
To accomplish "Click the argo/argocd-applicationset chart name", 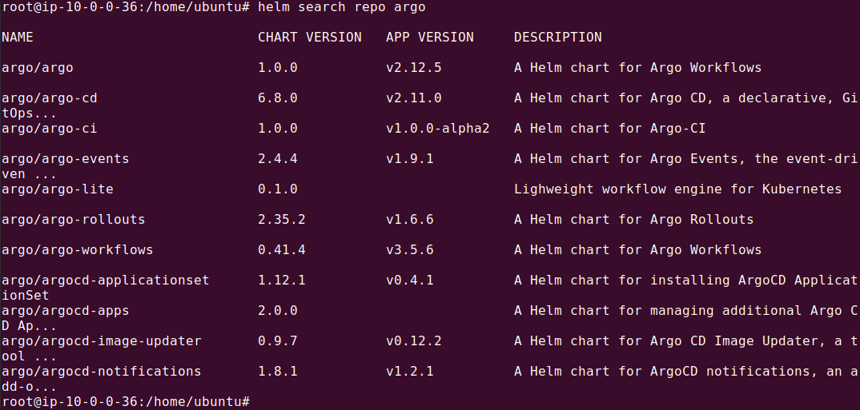I will coord(105,281).
